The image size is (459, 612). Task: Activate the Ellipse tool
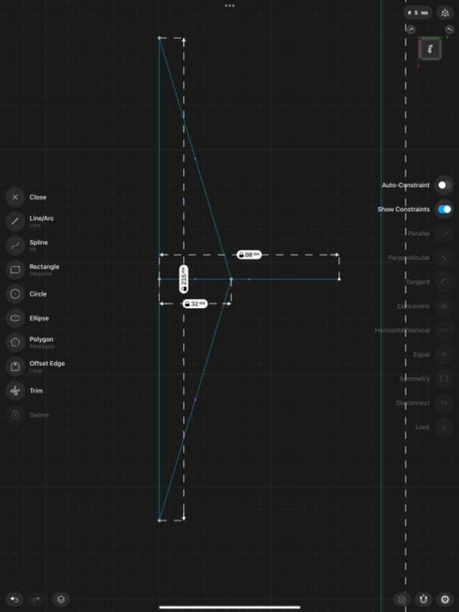coord(15,318)
